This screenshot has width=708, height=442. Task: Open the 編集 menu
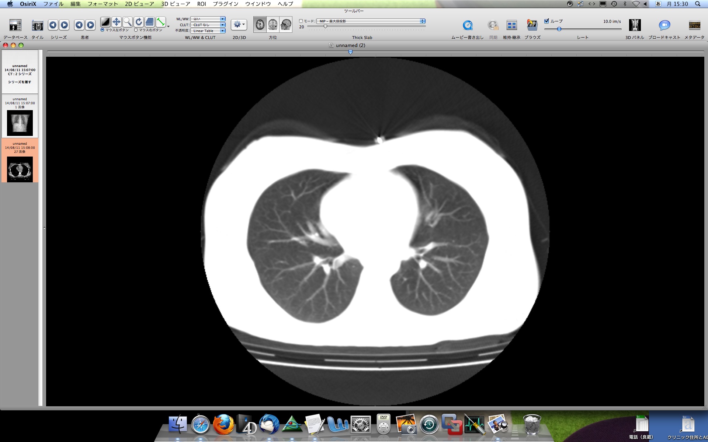pos(76,4)
